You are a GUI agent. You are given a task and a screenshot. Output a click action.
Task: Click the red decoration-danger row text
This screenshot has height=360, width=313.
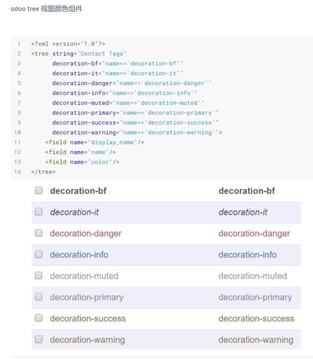[86, 234]
